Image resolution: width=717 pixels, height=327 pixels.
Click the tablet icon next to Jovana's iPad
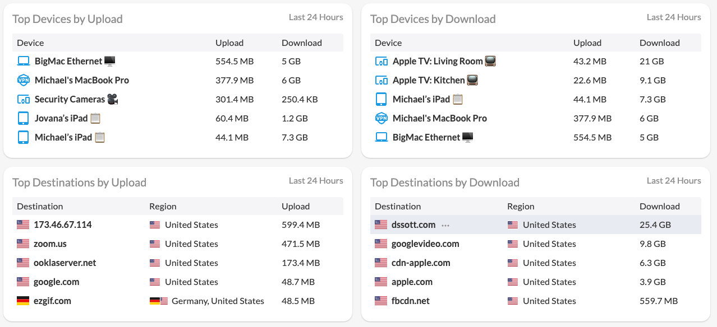(23, 118)
